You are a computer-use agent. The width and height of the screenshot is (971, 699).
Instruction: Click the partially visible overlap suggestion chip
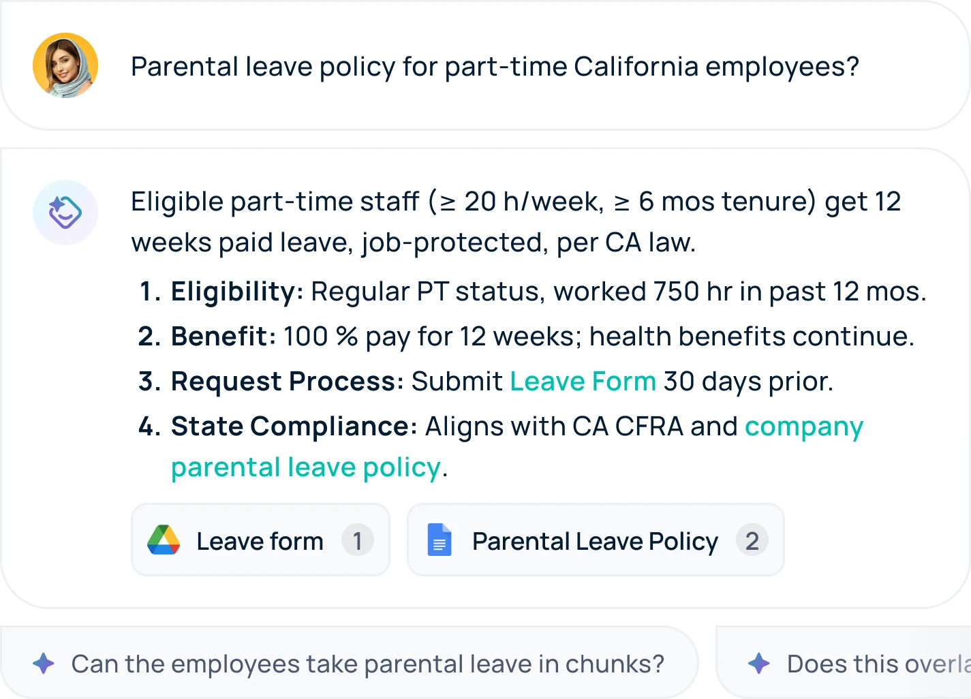(852, 662)
